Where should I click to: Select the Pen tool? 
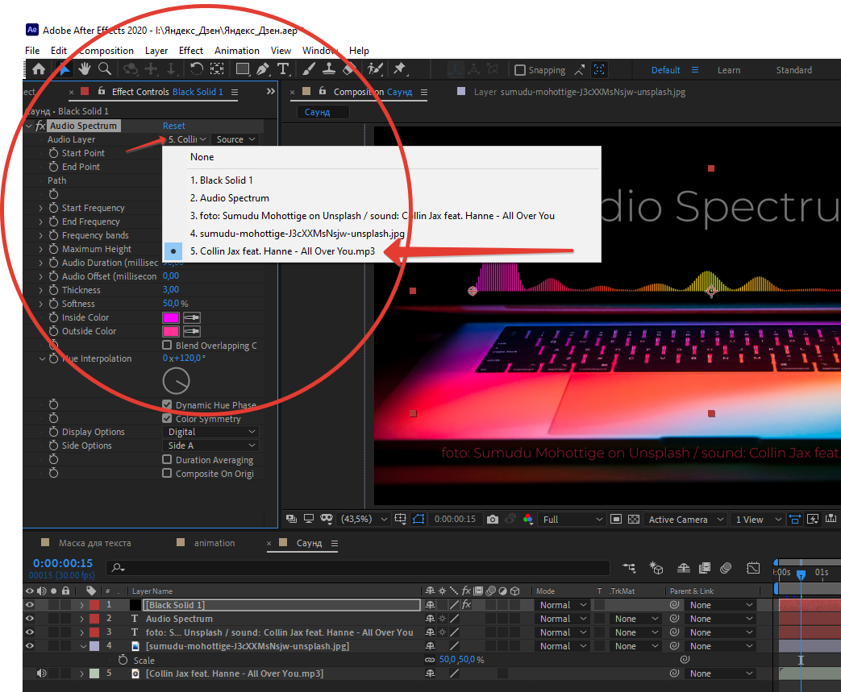click(263, 69)
